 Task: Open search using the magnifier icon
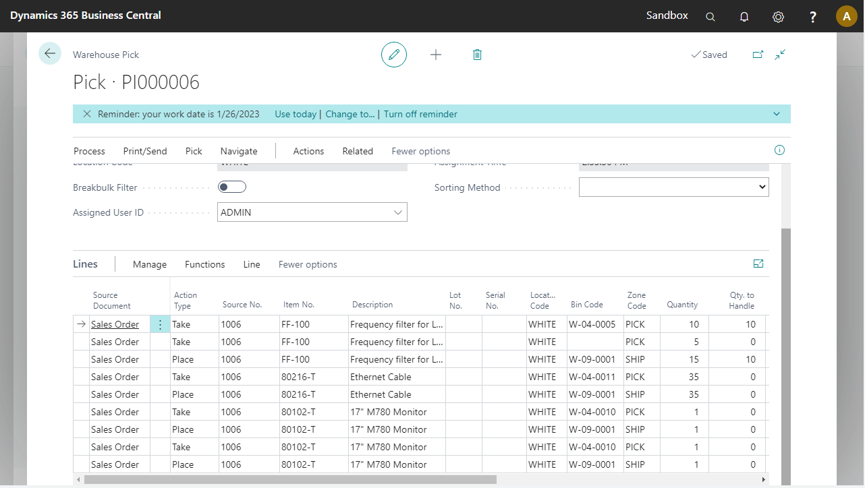point(710,16)
